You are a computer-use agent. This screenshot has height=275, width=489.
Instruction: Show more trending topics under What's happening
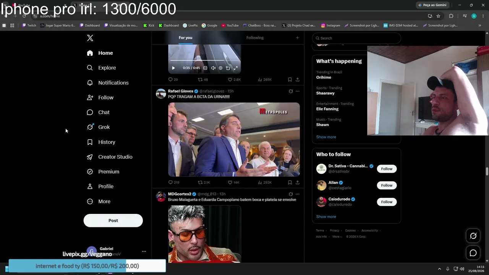pyautogui.click(x=326, y=137)
